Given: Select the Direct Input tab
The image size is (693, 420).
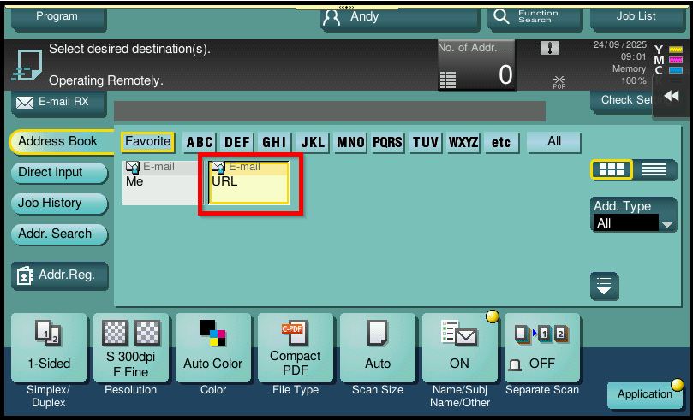Looking at the screenshot, I should [58, 172].
